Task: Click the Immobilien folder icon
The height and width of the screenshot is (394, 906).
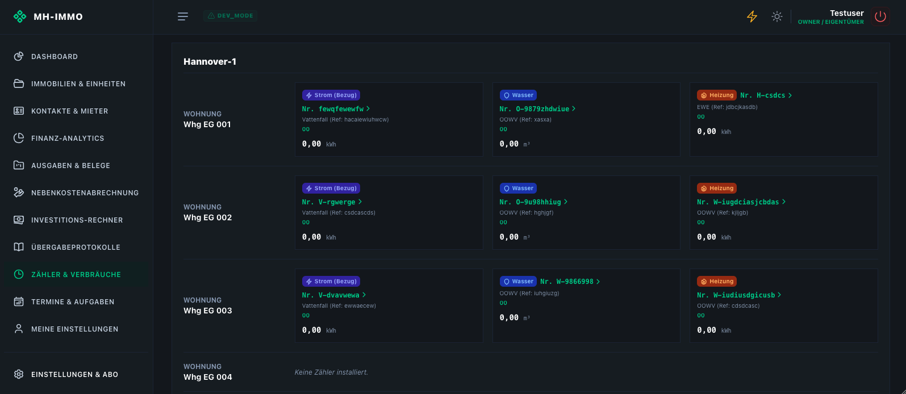Action: pyautogui.click(x=19, y=83)
